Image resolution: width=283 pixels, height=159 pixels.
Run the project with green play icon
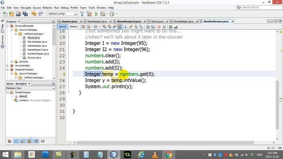point(96,14)
